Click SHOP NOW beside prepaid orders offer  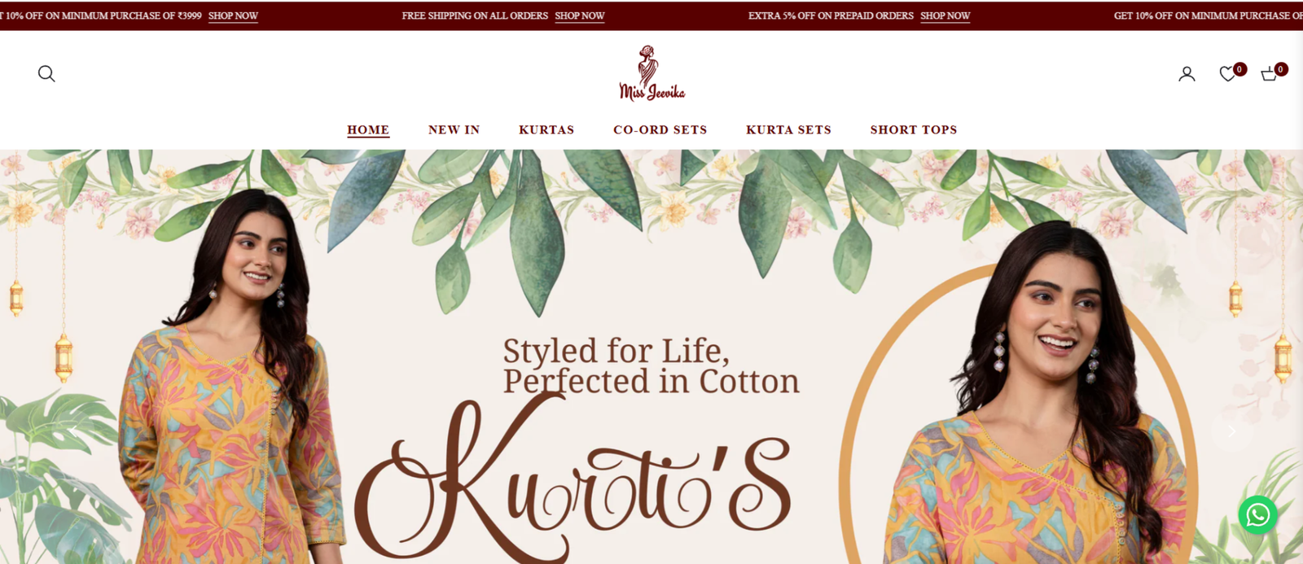[x=945, y=15]
